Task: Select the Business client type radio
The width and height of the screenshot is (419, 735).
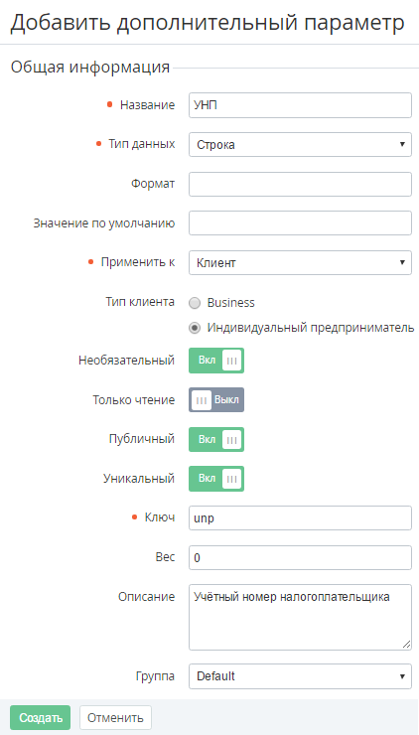Action: click(x=195, y=303)
